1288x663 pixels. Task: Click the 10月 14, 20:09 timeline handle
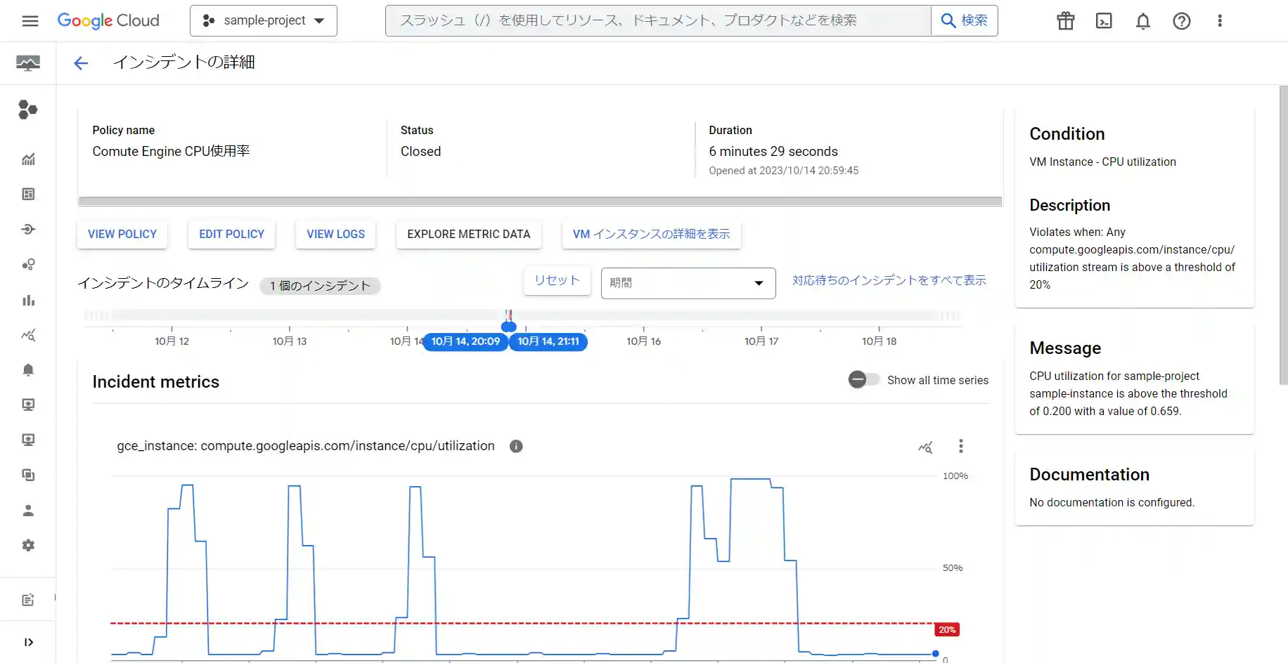[465, 341]
